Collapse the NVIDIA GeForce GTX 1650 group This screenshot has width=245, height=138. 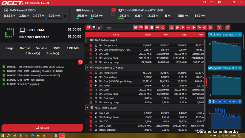coord(88,68)
